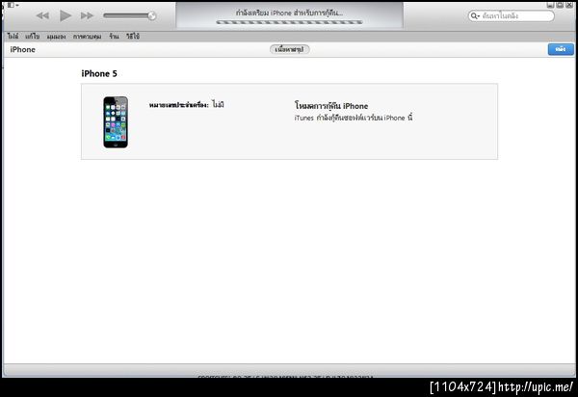Minimize the iTunes window
This screenshot has width=578, height=397.
pyautogui.click(x=550, y=5)
